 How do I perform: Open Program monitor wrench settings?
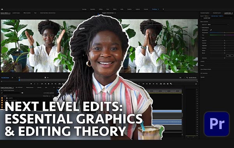pos(187,78)
